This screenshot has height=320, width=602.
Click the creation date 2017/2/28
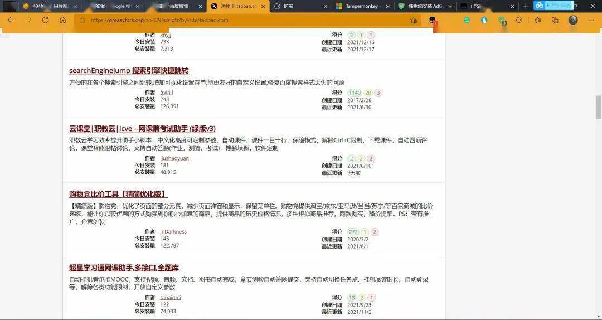(360, 100)
